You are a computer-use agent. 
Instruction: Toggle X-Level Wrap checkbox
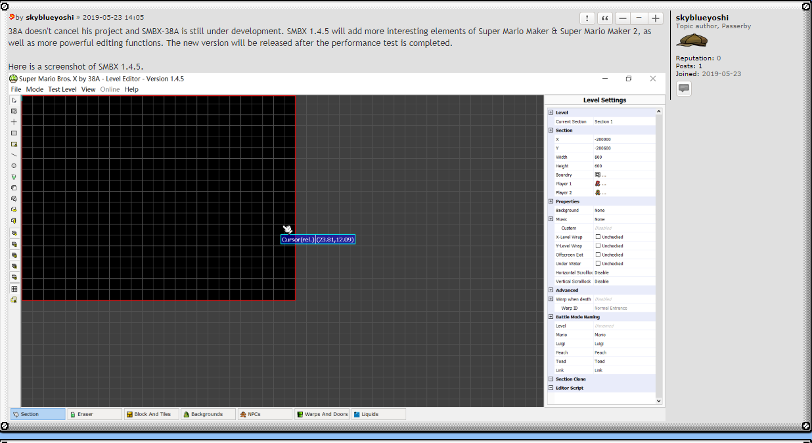click(x=598, y=237)
